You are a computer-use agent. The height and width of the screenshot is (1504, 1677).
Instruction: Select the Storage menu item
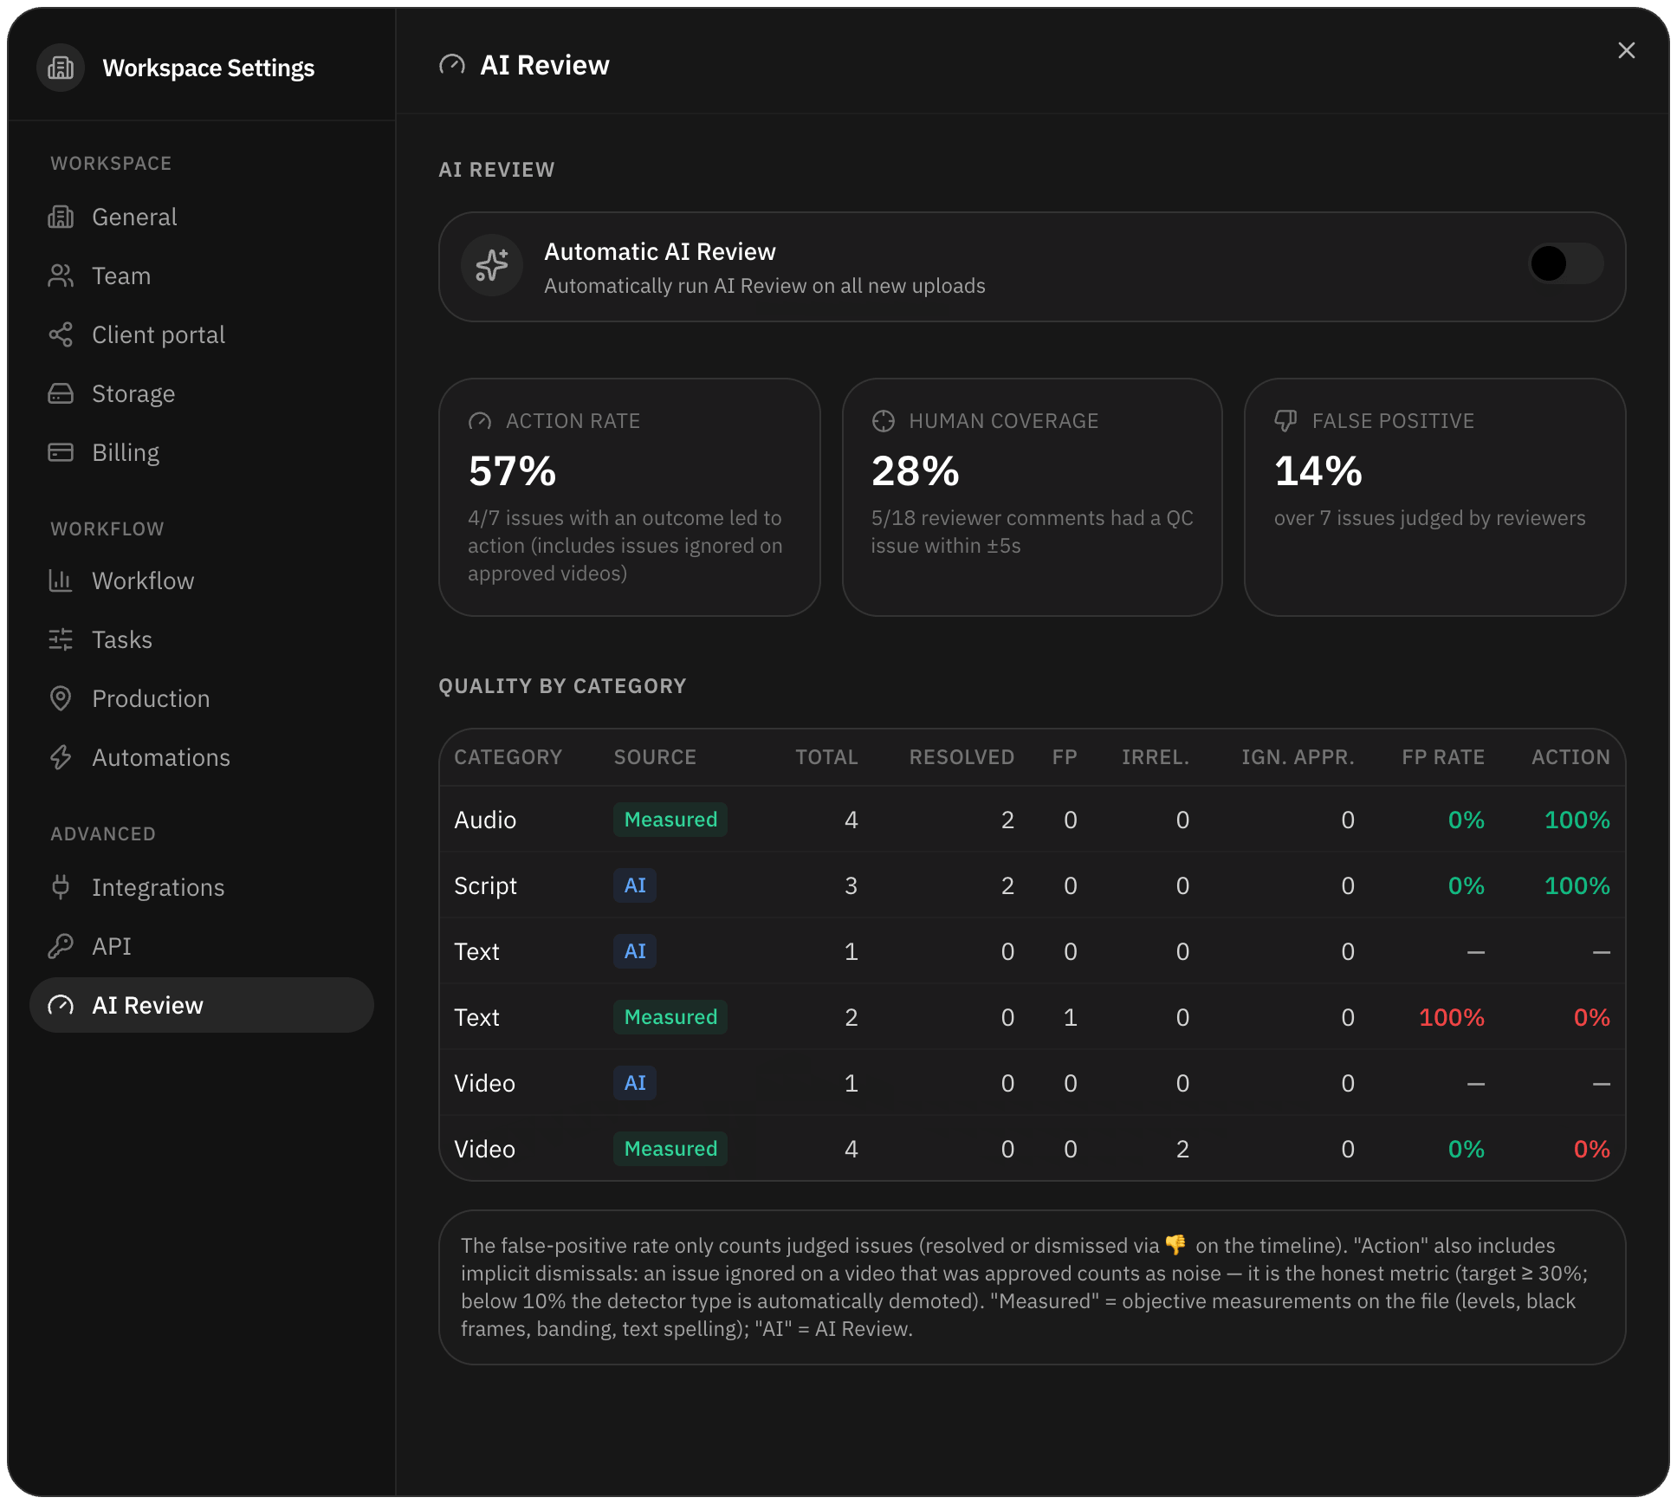201,393
